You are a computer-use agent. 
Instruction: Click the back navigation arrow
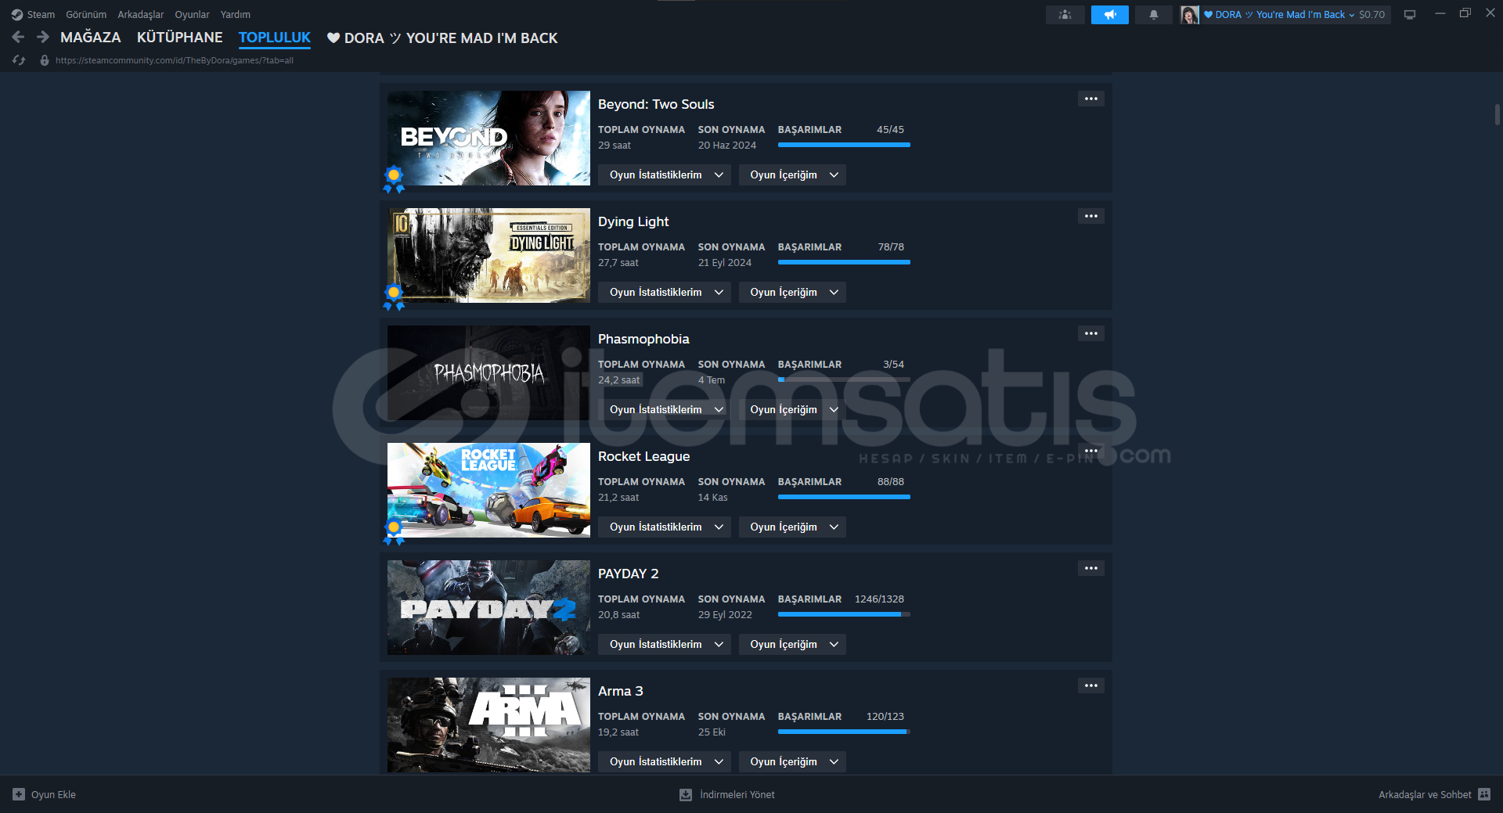[18, 37]
